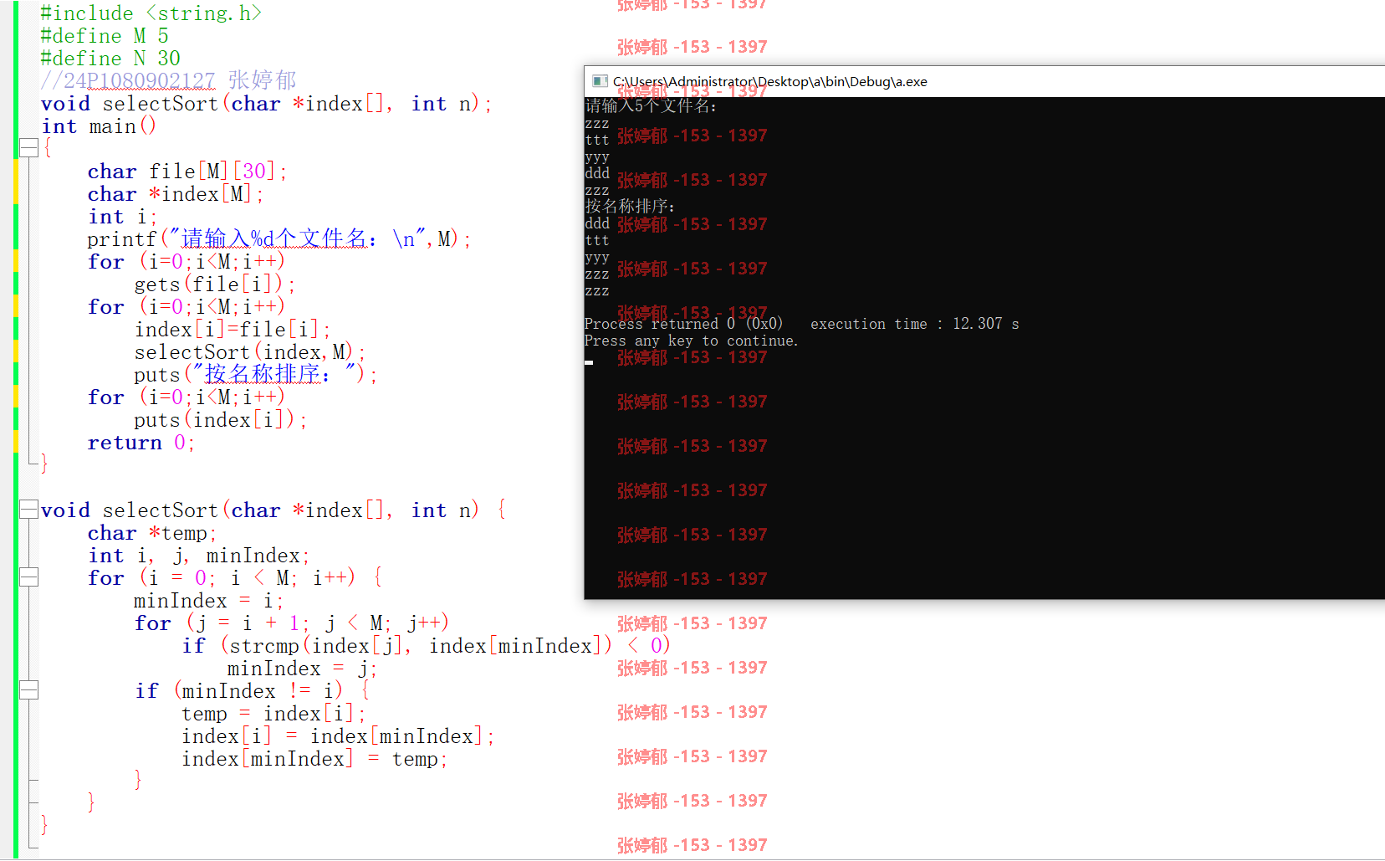Collapse the minIndex != i if block
The width and height of the screenshot is (1385, 861).
coord(28,690)
